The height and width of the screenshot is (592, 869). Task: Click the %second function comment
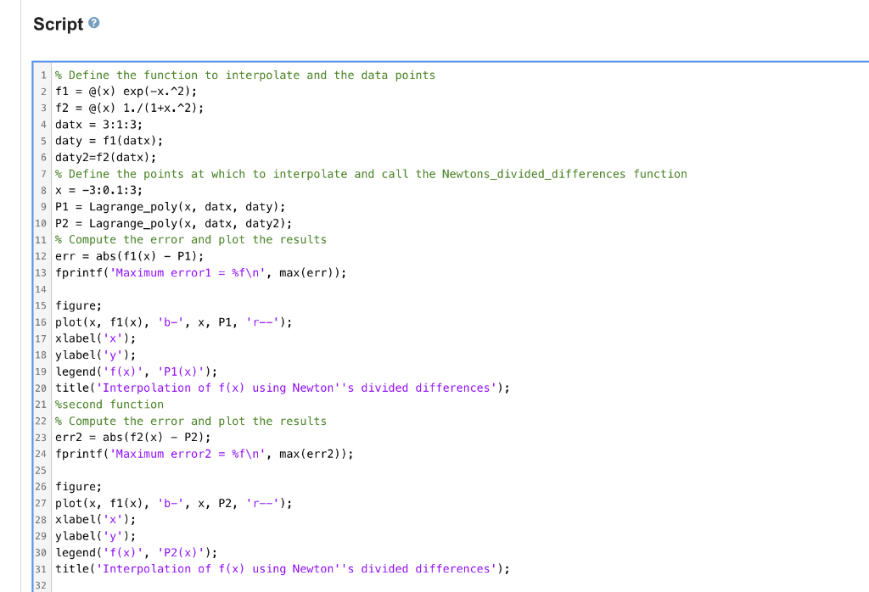click(106, 404)
